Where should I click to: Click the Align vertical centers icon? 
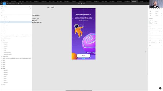[157, 8]
